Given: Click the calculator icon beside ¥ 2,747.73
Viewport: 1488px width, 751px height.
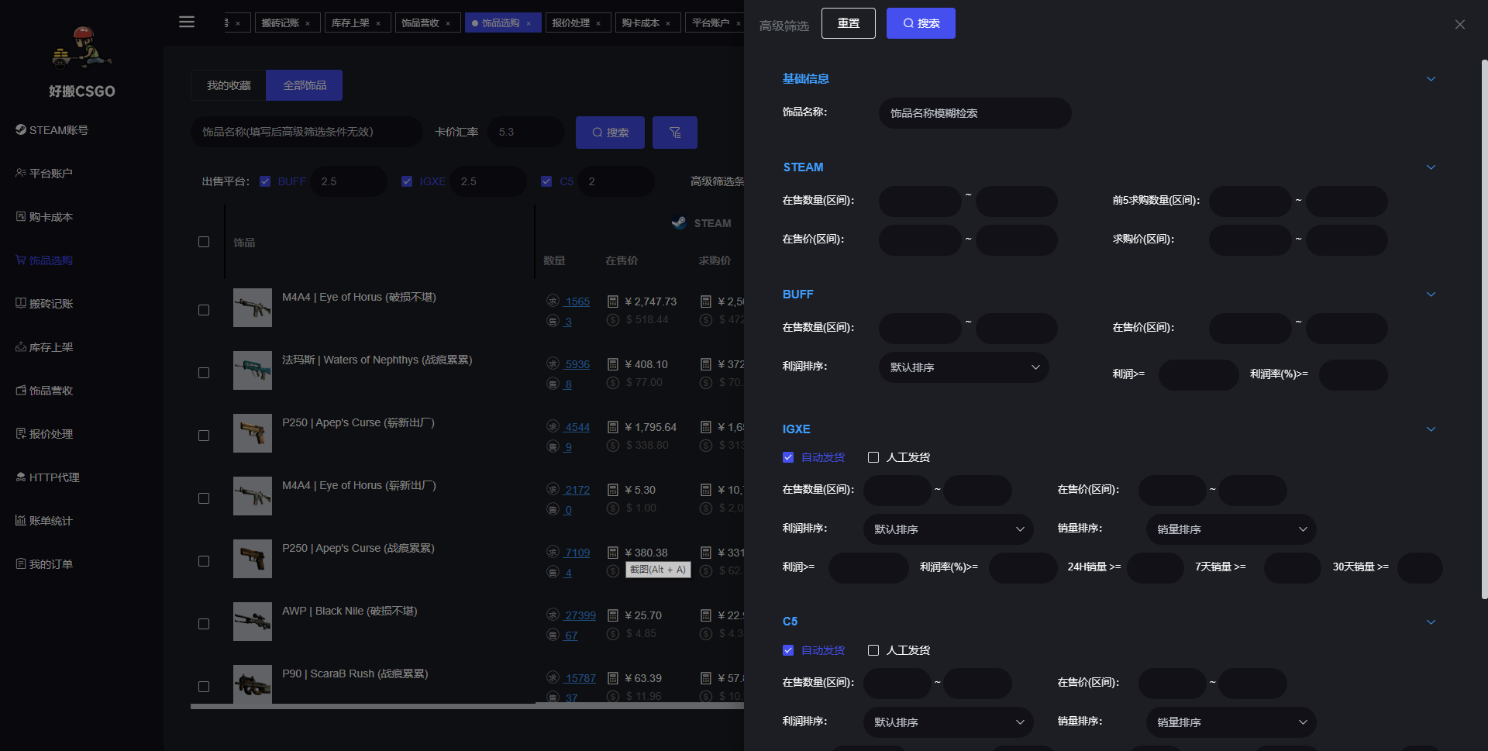Looking at the screenshot, I should [613, 301].
